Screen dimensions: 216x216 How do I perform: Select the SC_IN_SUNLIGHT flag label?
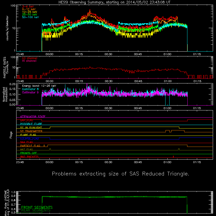click(31, 127)
